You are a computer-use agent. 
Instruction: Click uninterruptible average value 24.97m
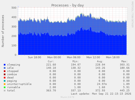(x=102, y=84)
